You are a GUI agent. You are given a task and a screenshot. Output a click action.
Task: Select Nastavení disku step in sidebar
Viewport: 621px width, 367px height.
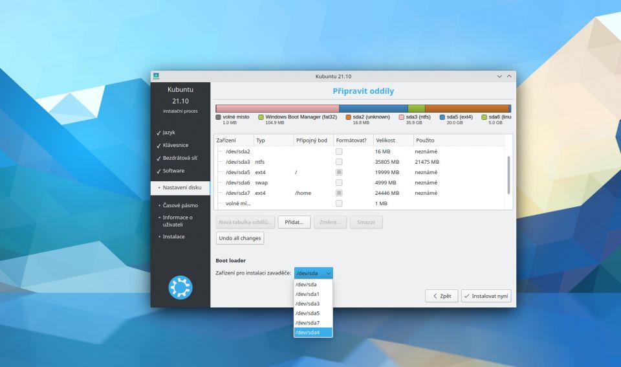[x=180, y=188]
